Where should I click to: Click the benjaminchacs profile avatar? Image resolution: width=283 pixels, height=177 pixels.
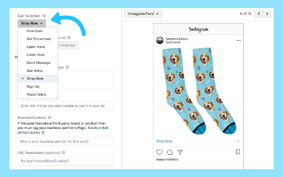point(160,40)
